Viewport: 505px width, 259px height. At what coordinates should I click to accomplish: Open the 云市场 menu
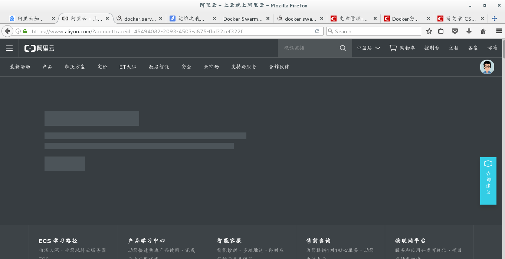click(x=211, y=67)
